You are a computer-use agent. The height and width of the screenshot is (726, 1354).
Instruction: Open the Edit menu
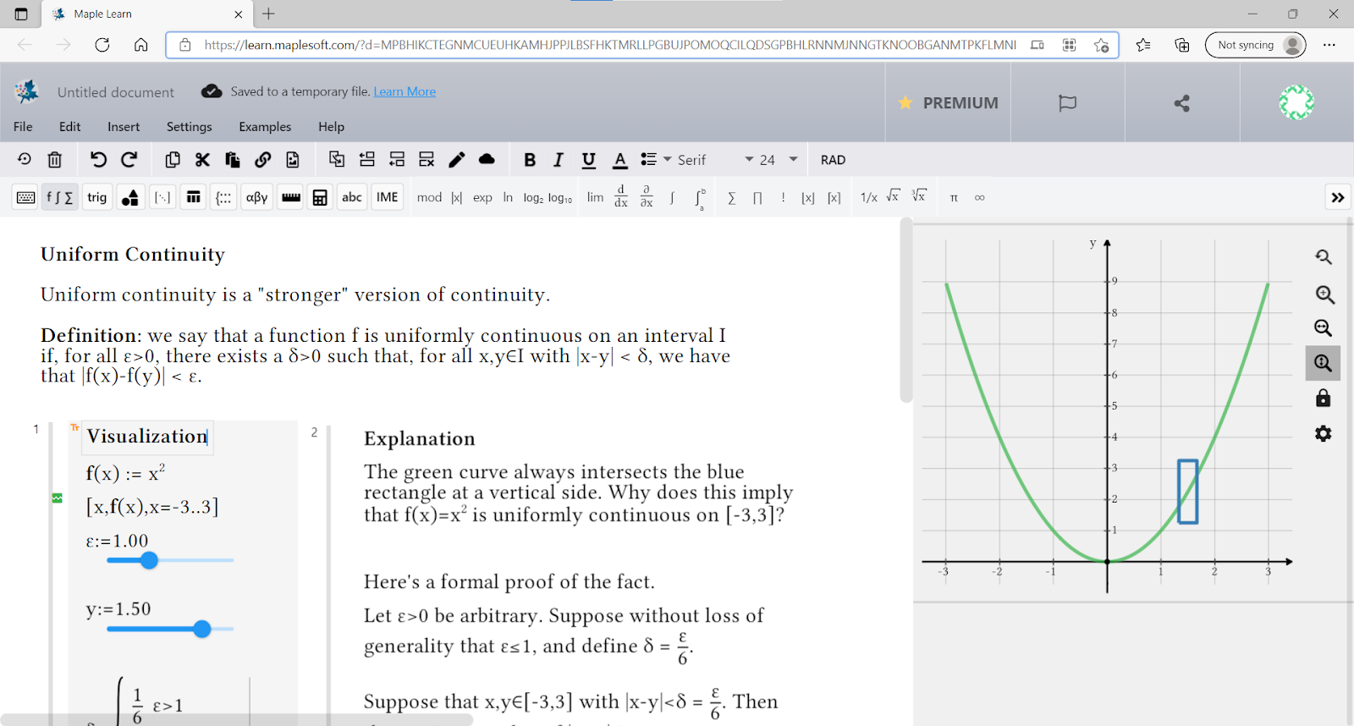tap(70, 126)
